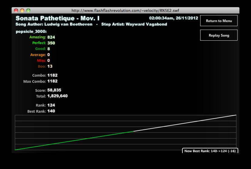This screenshot has height=169, width=251.
Task: Click the Return to Menu button
Action: [x=219, y=21]
